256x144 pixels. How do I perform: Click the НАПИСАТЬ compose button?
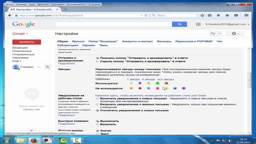27,42
